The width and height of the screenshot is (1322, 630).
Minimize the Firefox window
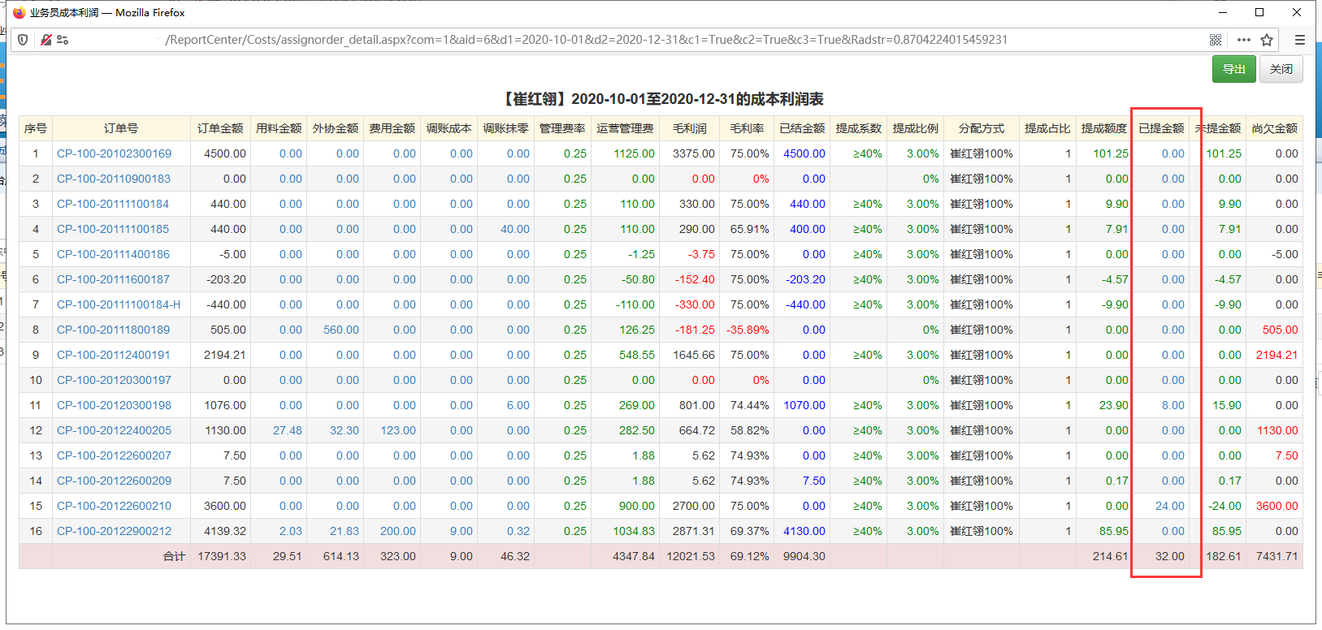[x=1223, y=12]
